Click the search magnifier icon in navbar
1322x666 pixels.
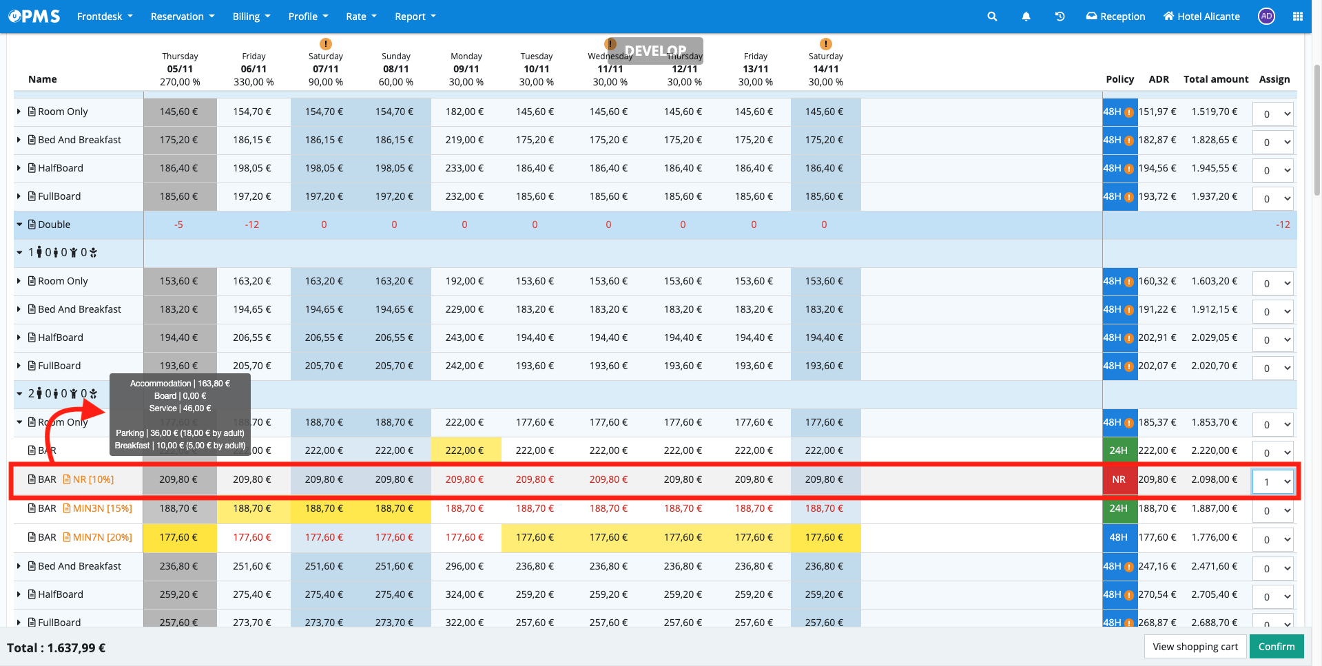[992, 17]
